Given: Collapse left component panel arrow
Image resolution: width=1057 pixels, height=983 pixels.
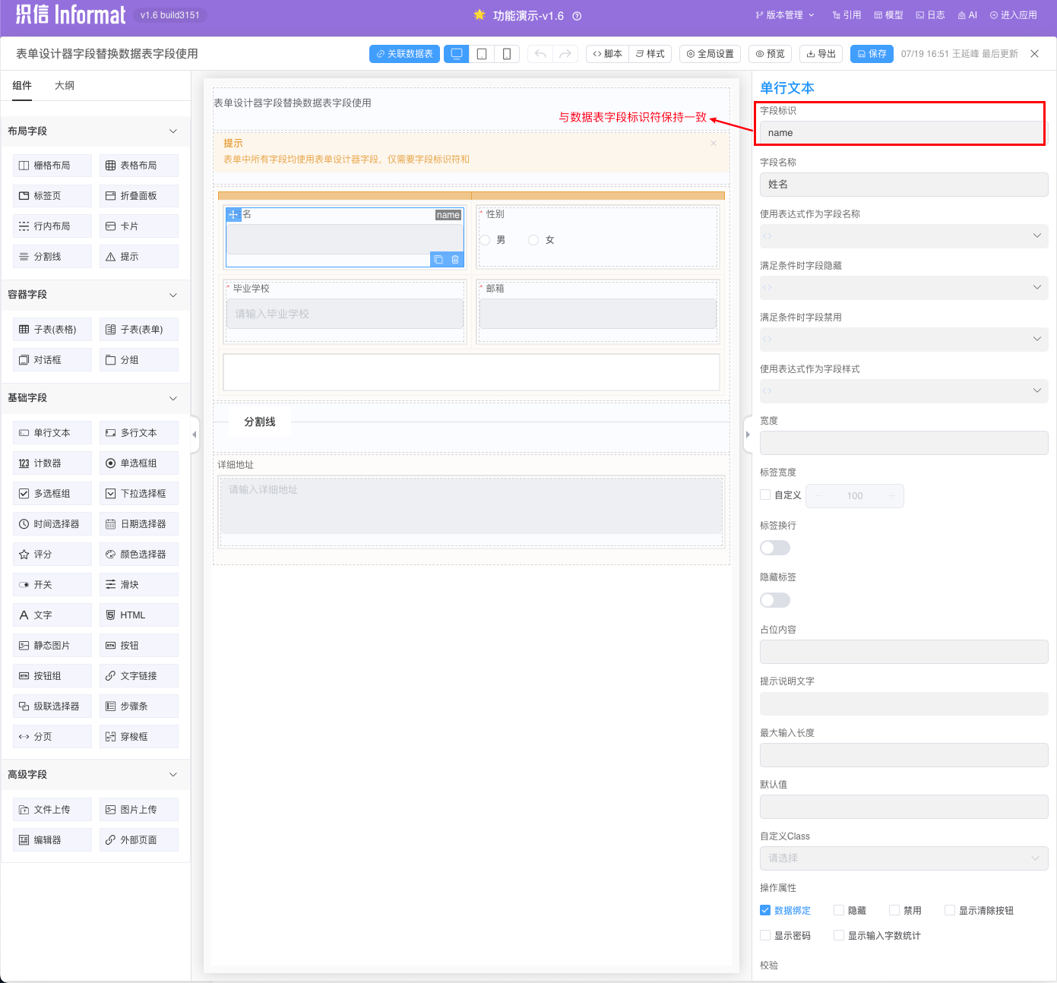Looking at the screenshot, I should click(195, 435).
